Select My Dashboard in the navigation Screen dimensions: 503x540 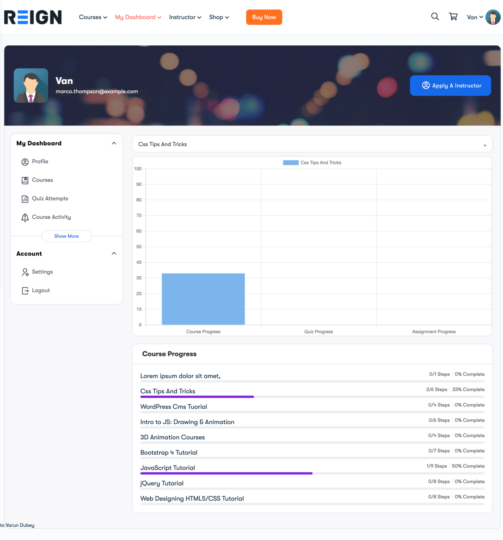point(137,17)
